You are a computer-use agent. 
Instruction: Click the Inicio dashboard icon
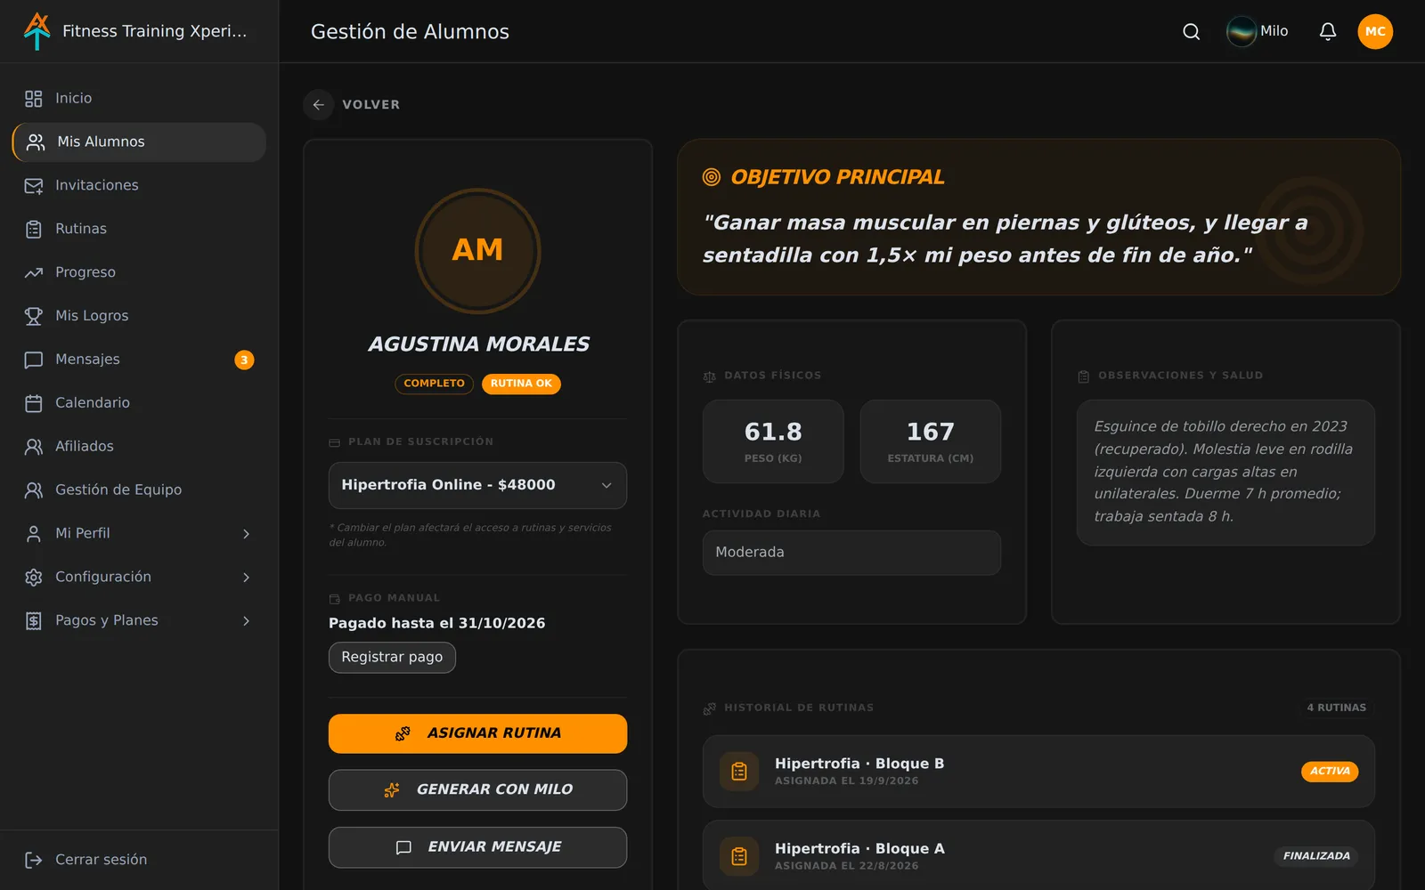34,99
